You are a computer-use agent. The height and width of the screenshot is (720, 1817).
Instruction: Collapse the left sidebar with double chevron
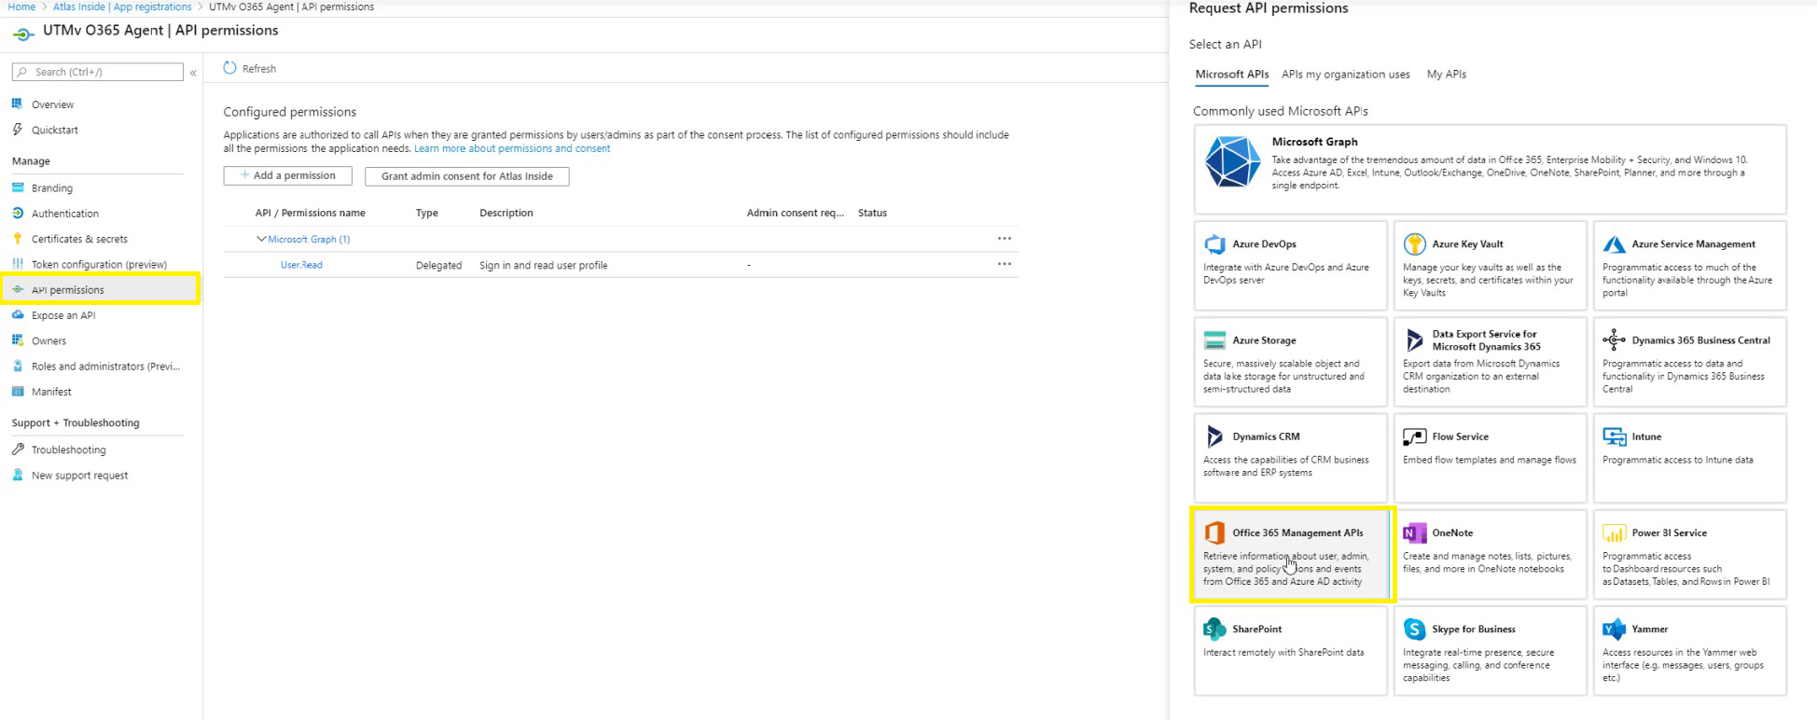pos(193,72)
